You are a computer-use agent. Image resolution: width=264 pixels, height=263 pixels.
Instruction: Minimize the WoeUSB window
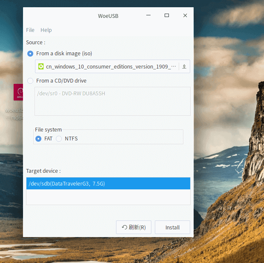(x=148, y=16)
